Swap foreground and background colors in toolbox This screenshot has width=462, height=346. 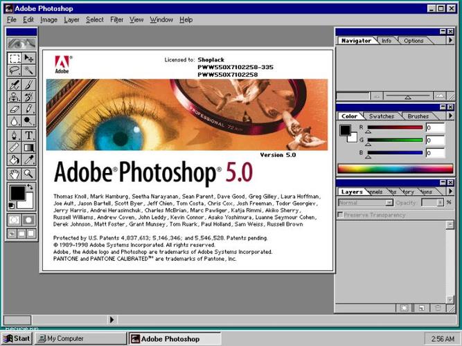pos(30,186)
